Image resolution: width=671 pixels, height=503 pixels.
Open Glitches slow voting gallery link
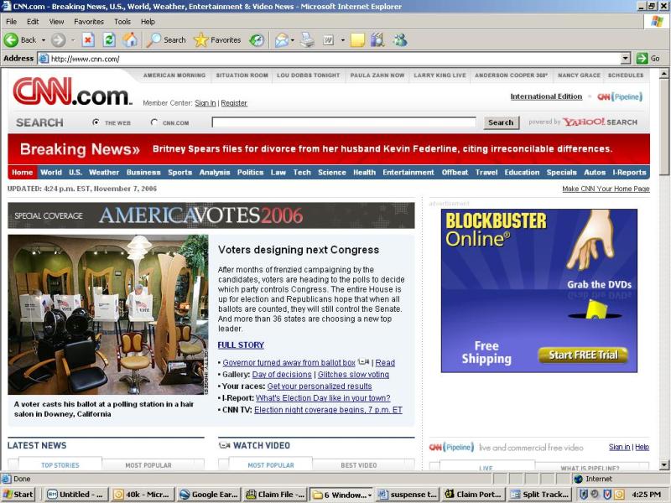tap(353, 375)
